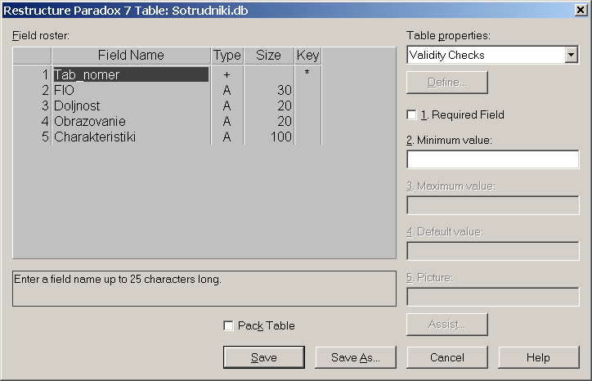Toggle the Pack Table checkbox
This screenshot has width=592, height=381.
pos(229,325)
